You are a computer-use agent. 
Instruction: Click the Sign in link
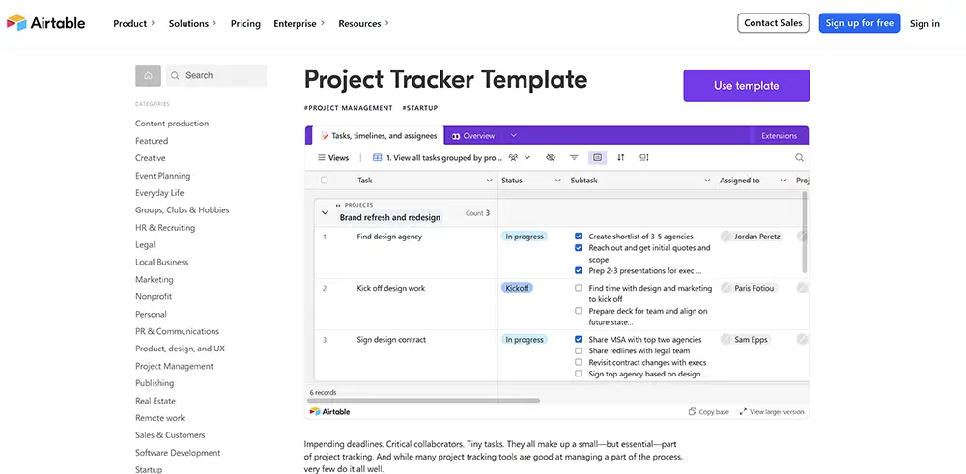pos(924,23)
